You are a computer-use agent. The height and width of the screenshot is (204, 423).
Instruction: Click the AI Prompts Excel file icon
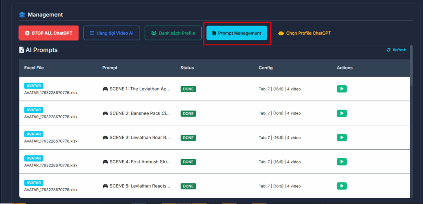[22, 50]
